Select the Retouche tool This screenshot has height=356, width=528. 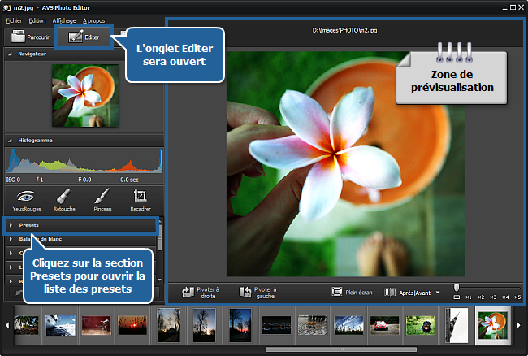coord(64,199)
